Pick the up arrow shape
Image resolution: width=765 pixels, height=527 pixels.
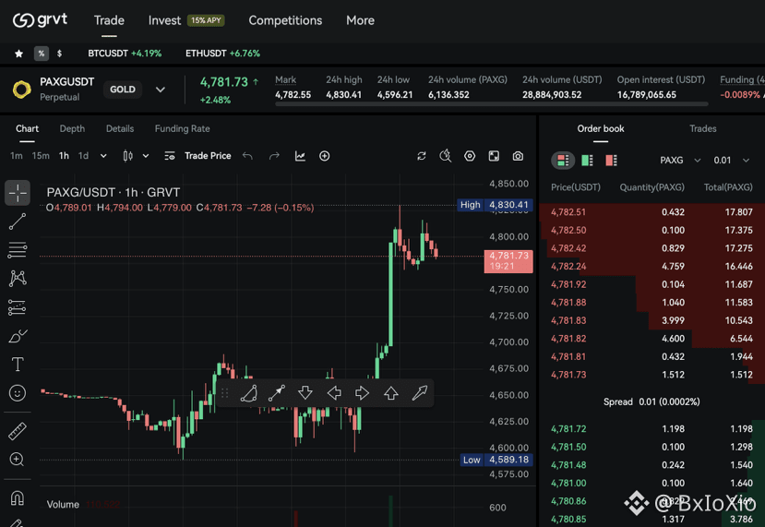(391, 393)
